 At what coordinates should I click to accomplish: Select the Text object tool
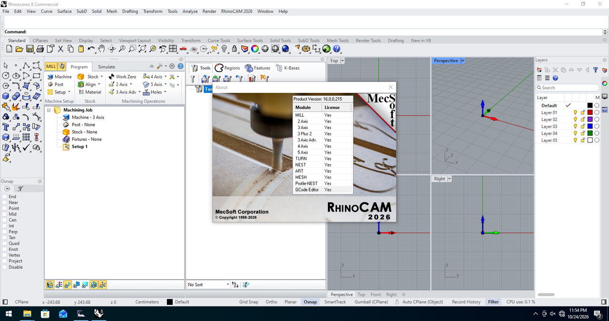point(6,127)
